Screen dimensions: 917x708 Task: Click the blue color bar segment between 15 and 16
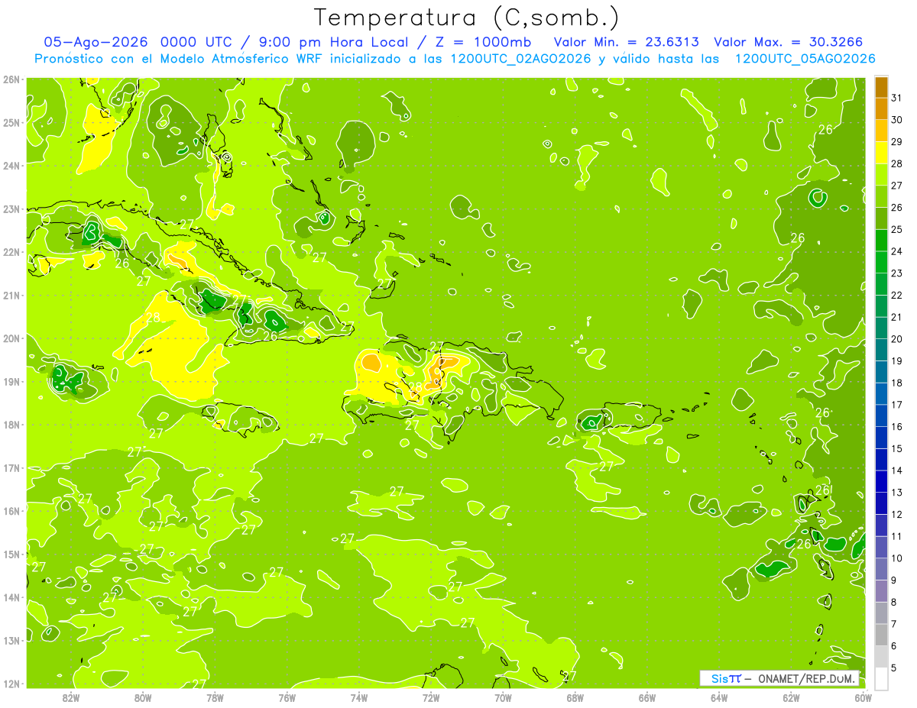881,438
